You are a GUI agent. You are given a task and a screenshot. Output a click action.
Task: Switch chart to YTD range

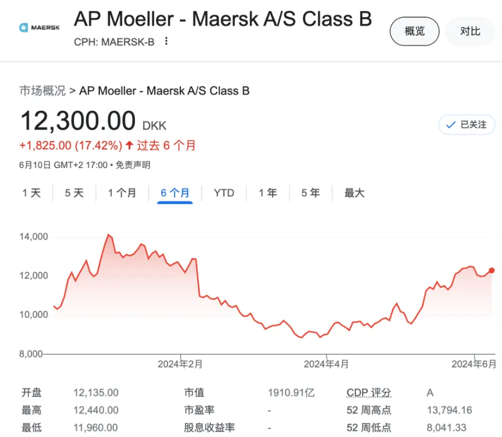224,193
